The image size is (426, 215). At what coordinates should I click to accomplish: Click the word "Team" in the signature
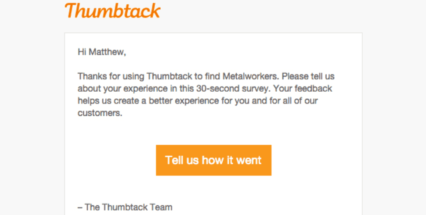tap(162, 207)
